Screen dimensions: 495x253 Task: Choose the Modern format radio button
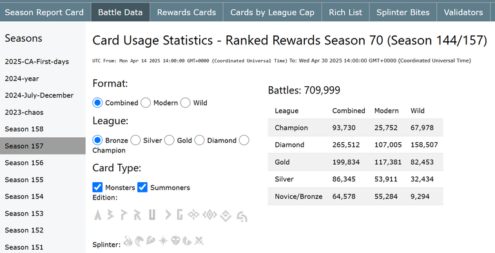(146, 102)
